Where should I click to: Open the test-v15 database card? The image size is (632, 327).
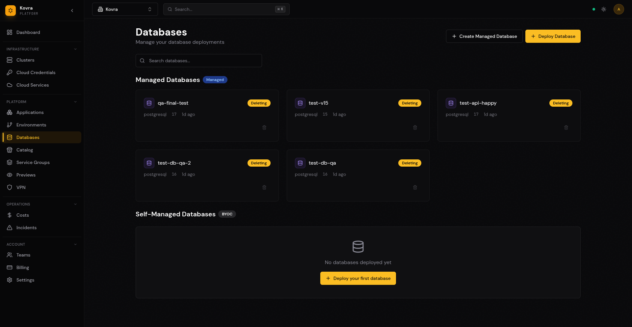click(x=358, y=116)
